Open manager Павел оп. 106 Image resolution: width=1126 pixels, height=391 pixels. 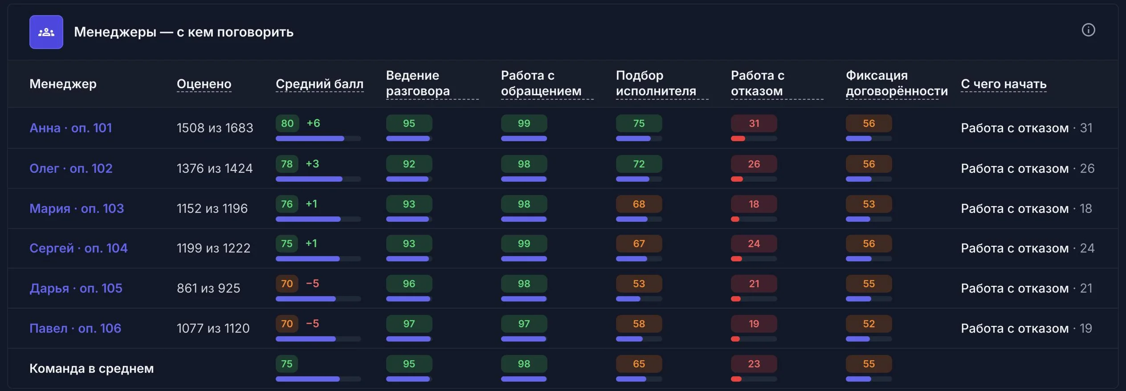pos(75,328)
